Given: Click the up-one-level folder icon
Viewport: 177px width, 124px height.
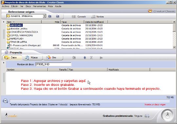Looking at the screenshot, I should pos(50,16).
